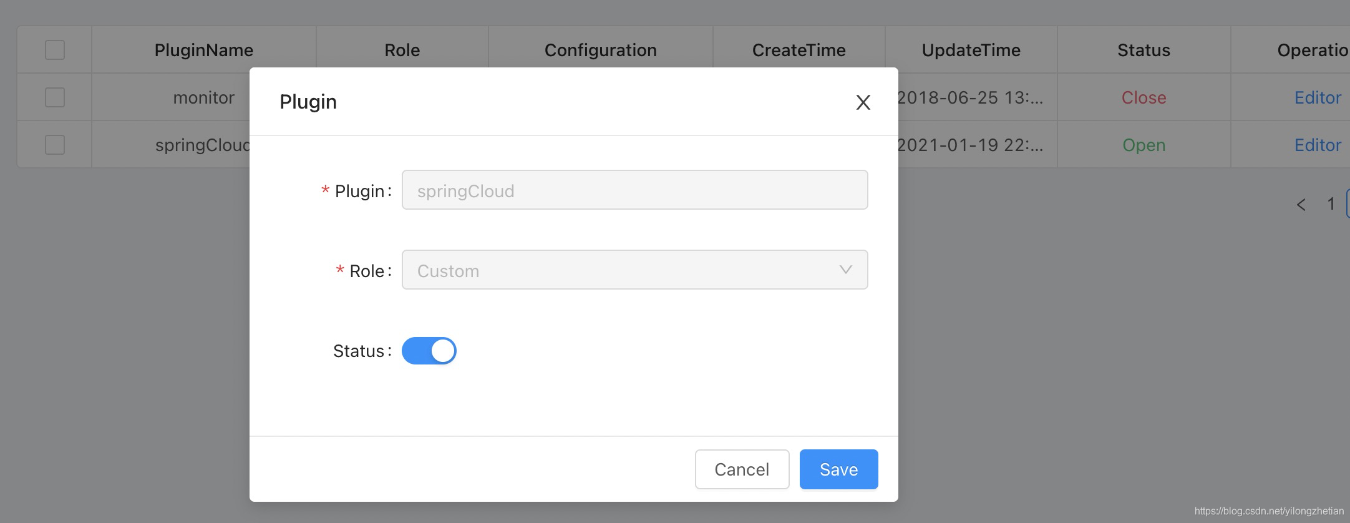Click the Role column header

402,50
